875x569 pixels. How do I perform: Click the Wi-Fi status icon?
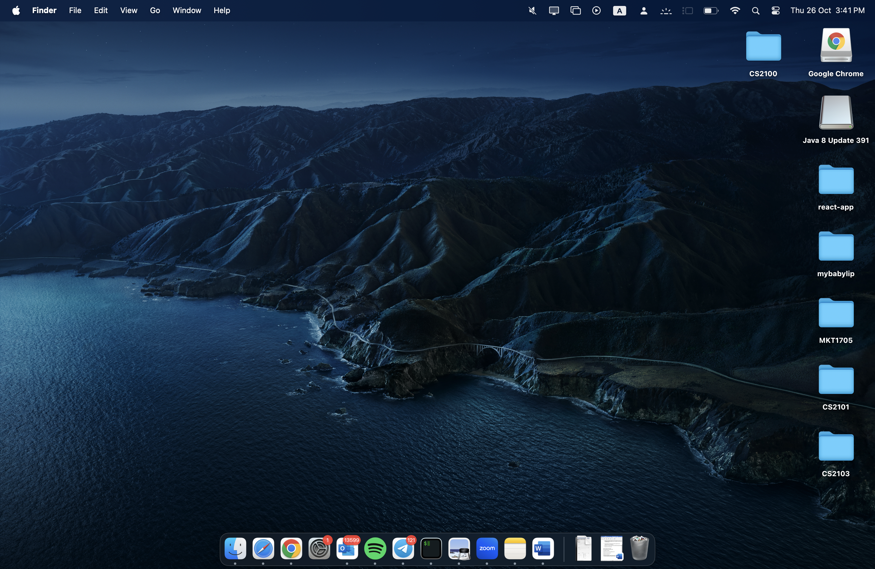point(735,11)
